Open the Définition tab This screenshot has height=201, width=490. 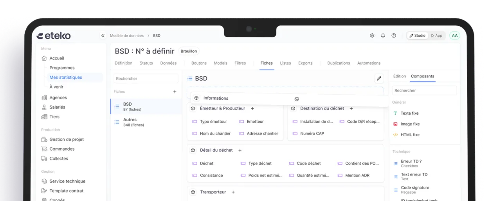pos(124,63)
